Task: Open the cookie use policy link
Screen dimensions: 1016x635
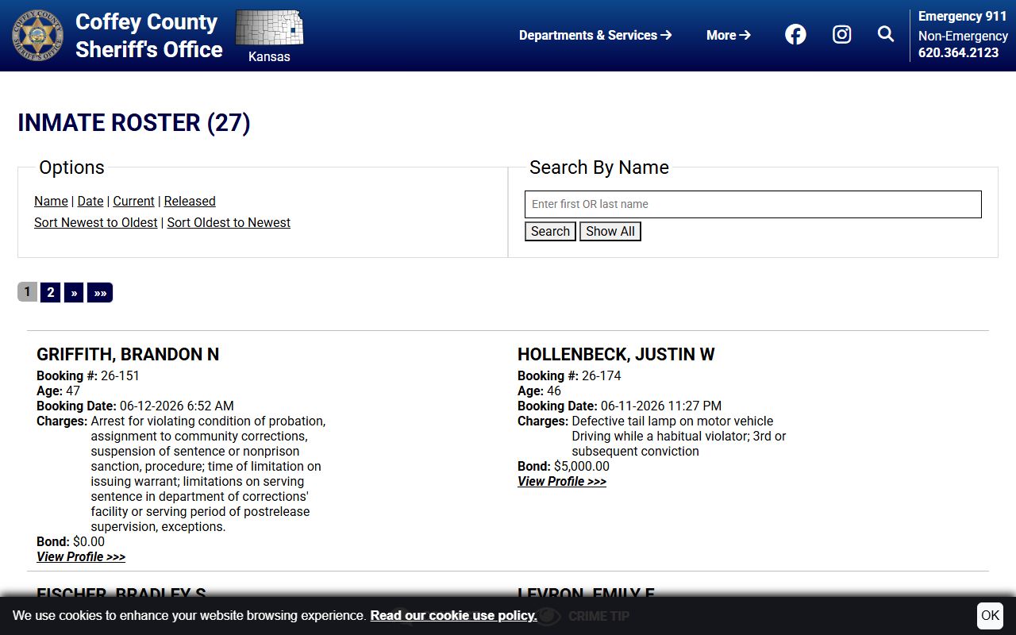Action: tap(453, 616)
